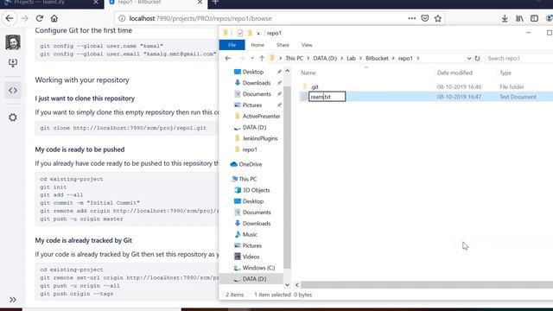Viewport: 553px width, 311px height.
Task: Click the ream.txt rename text box
Action: click(327, 97)
